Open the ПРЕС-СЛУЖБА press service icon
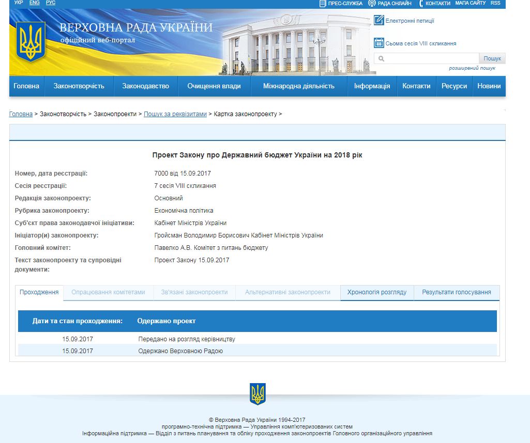The width and height of the screenshot is (530, 443). (323, 4)
